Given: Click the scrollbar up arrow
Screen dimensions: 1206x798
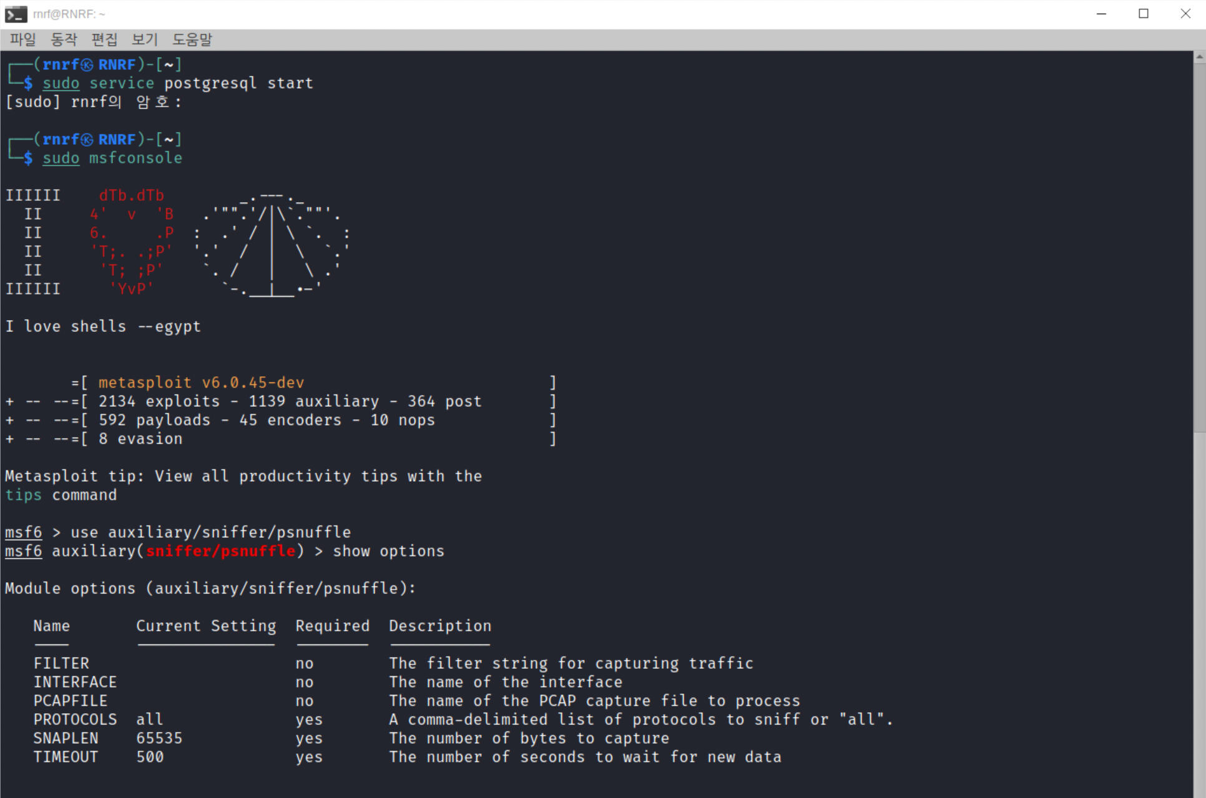Looking at the screenshot, I should 1199,57.
